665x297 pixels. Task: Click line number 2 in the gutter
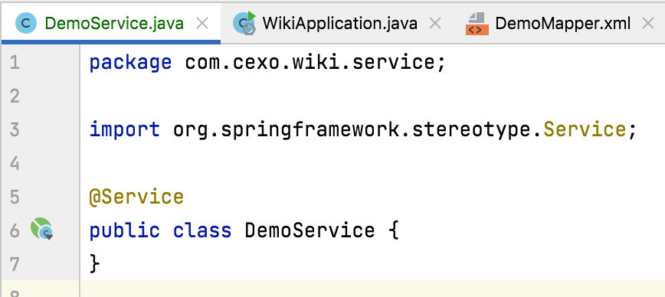(15, 96)
